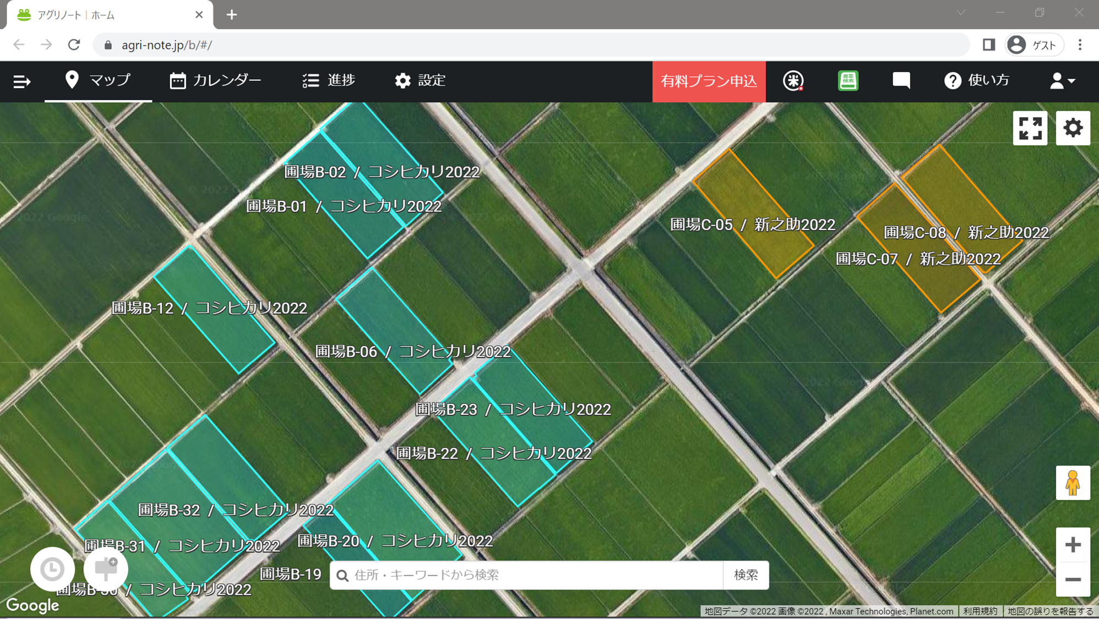The width and height of the screenshot is (1099, 619).
Task: Zoom in on the map
Action: pos(1073,545)
